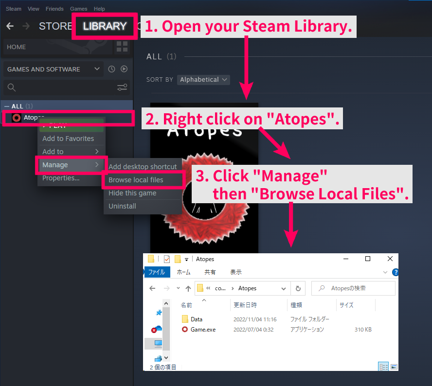The height and width of the screenshot is (386, 432).
Task: Click the up-one-level arrow in Explorer
Action: (188, 288)
